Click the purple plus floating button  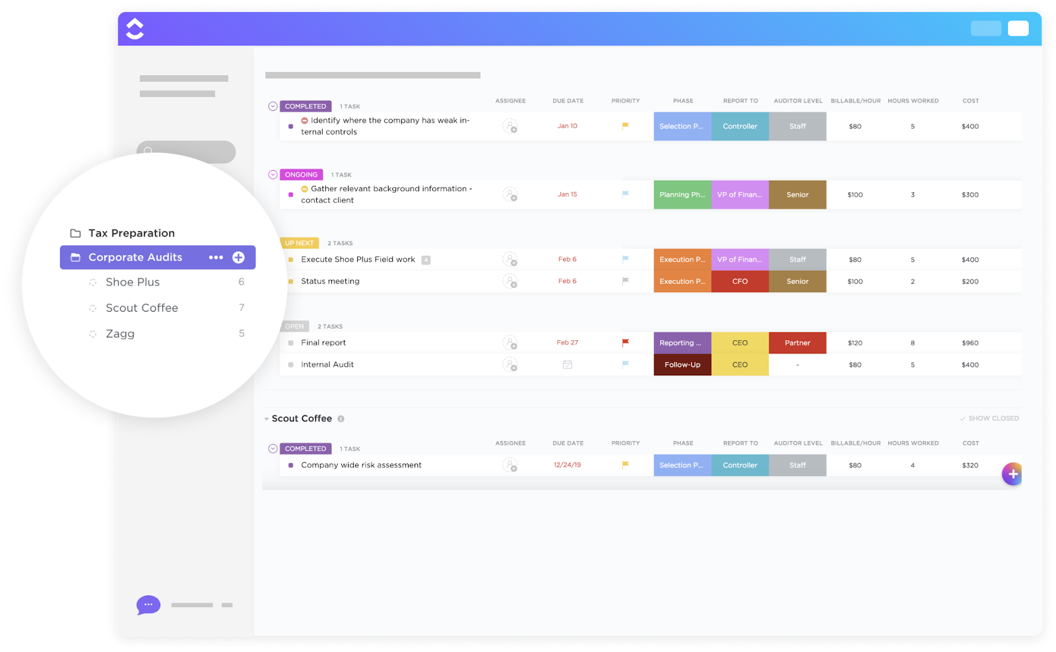pyautogui.click(x=1012, y=474)
